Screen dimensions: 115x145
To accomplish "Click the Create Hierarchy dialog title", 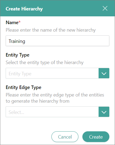I will [24, 9].
